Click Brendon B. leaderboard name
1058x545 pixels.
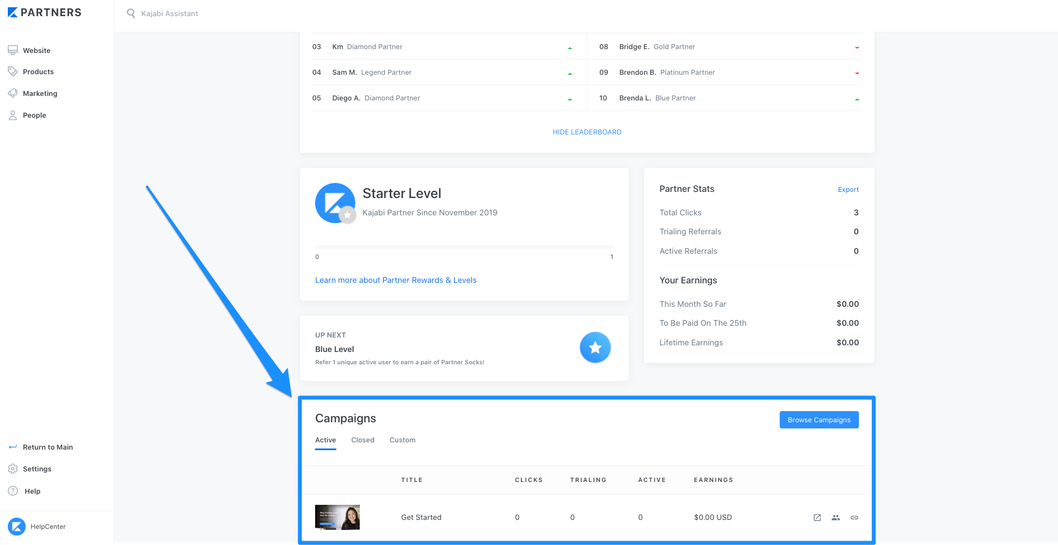click(637, 73)
